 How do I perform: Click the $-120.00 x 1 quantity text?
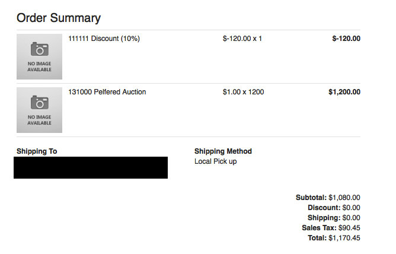[x=242, y=39]
